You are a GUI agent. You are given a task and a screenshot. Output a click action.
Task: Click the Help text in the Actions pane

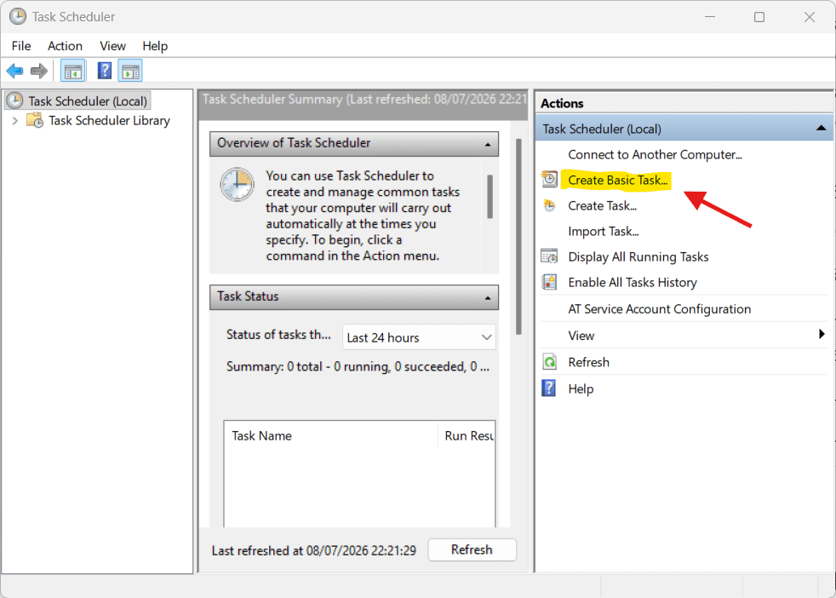coord(581,389)
